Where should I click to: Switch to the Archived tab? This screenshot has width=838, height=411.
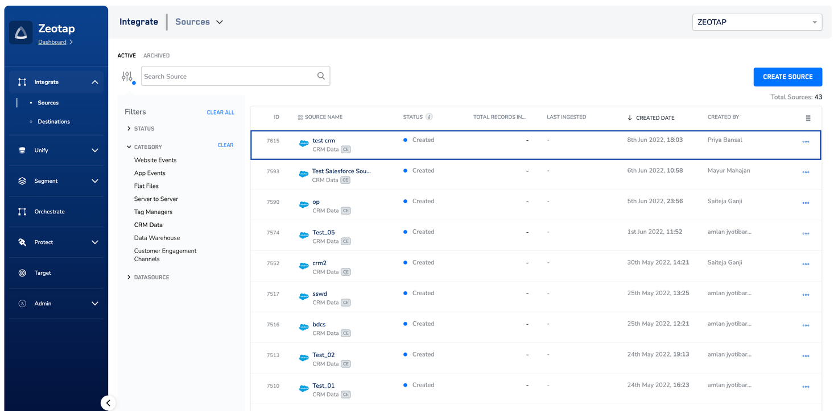pos(156,56)
